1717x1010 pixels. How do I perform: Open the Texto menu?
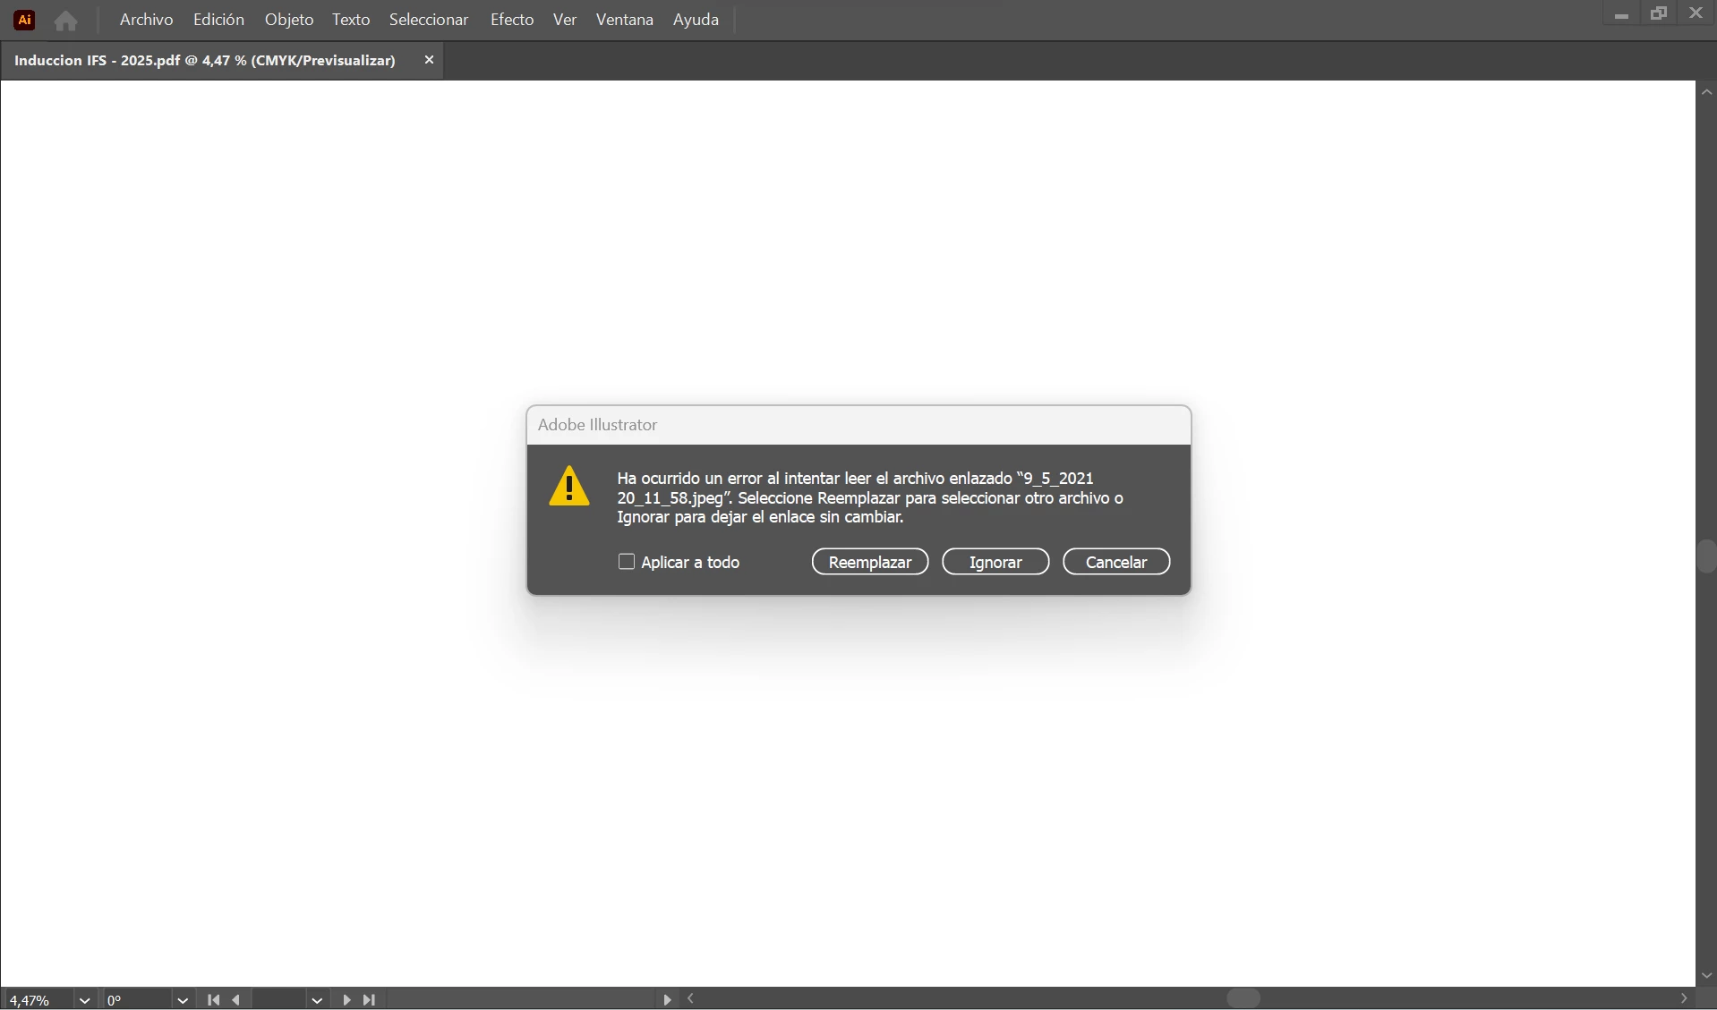pyautogui.click(x=351, y=19)
